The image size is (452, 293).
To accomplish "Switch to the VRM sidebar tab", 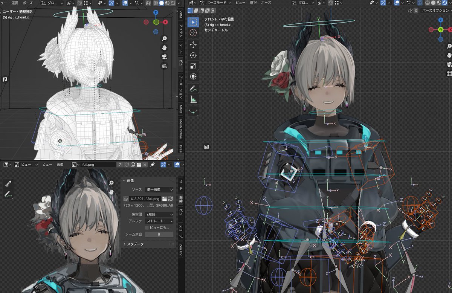I will coord(181,15).
